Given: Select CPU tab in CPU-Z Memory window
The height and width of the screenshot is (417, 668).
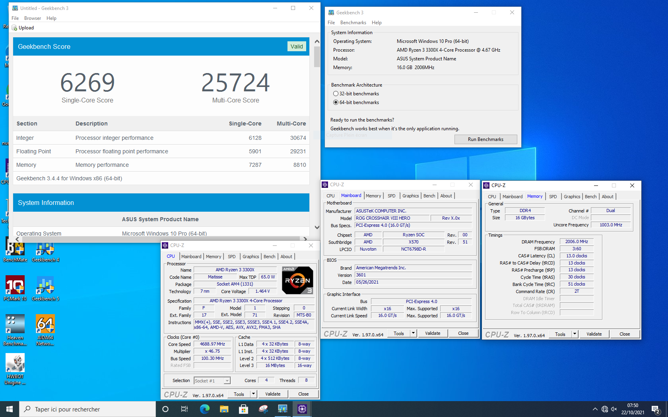Looking at the screenshot, I should tap(492, 197).
